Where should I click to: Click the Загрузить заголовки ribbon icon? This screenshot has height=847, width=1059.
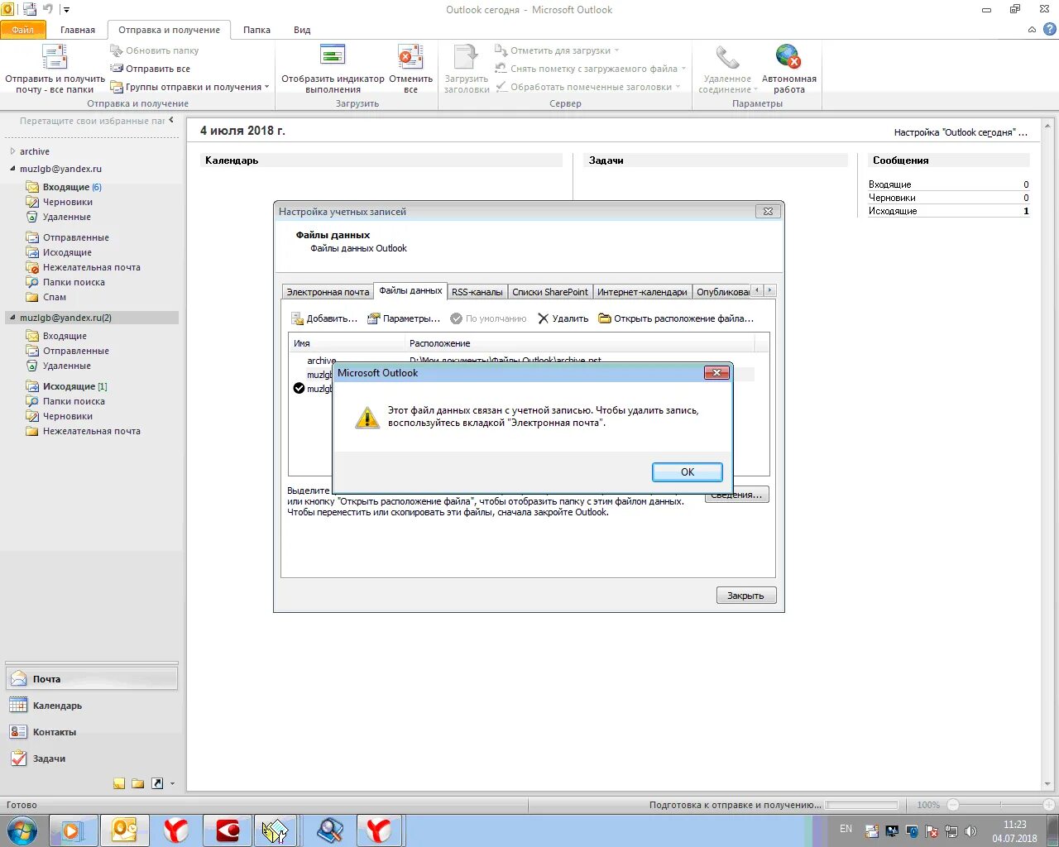[467, 69]
